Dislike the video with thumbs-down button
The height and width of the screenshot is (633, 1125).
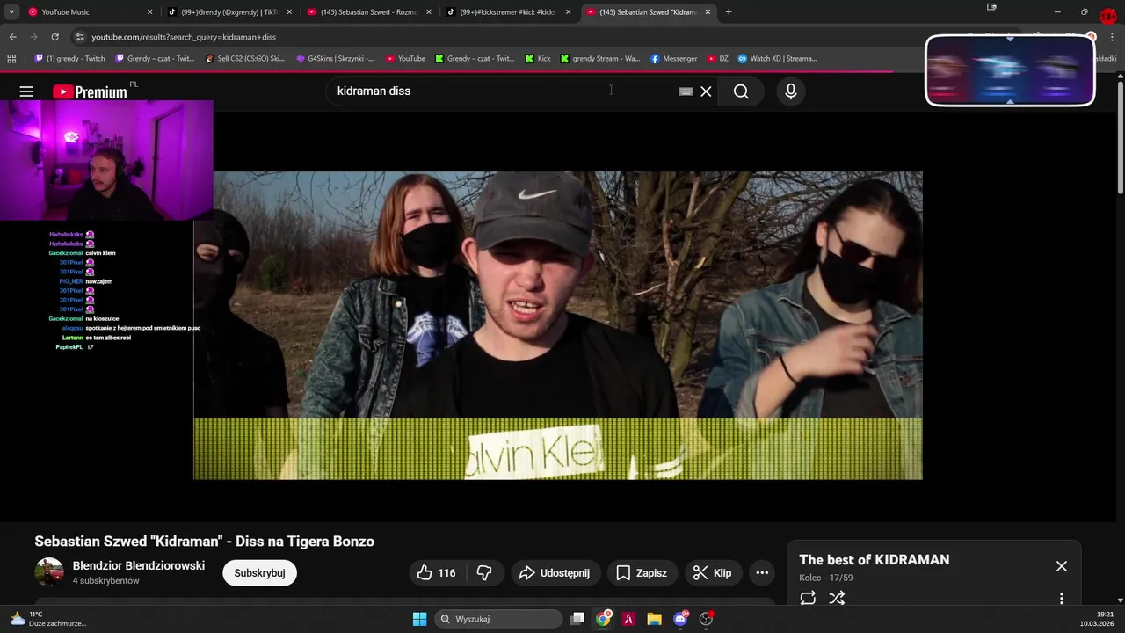click(484, 573)
